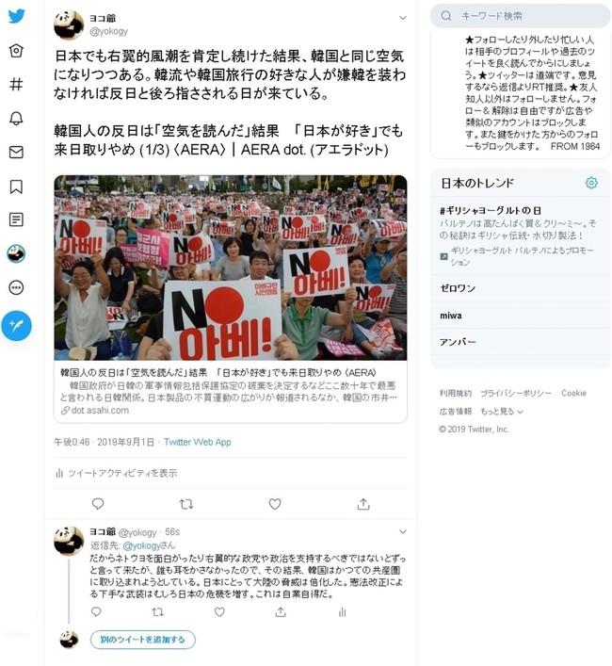Expand reply tweet's chevron menu

point(403,532)
